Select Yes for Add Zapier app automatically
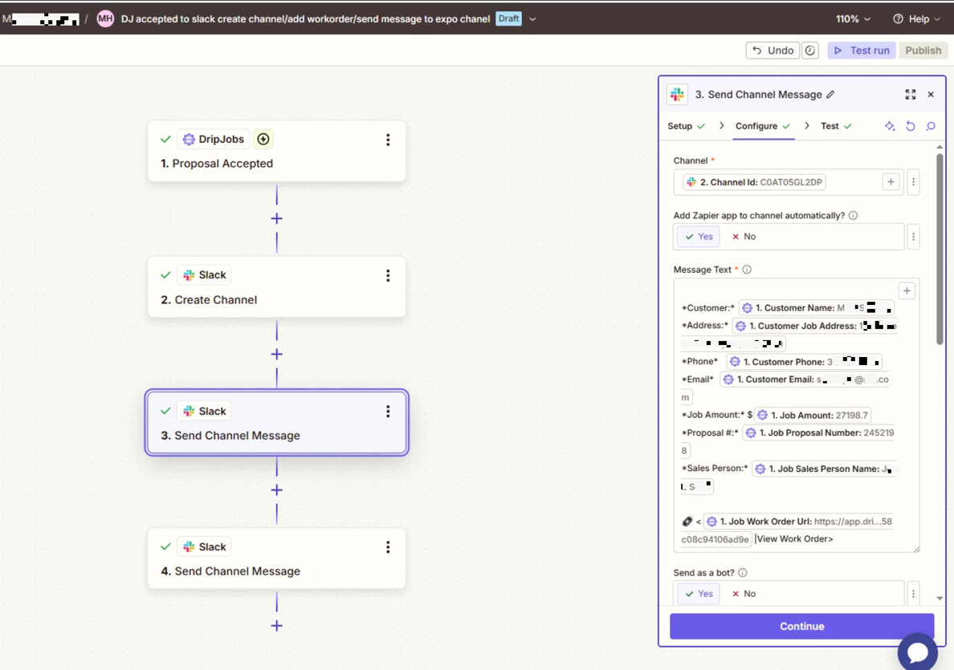Image resolution: width=954 pixels, height=670 pixels. pos(699,237)
